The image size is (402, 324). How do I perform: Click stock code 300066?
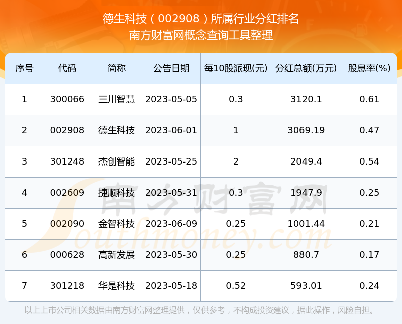click(67, 99)
